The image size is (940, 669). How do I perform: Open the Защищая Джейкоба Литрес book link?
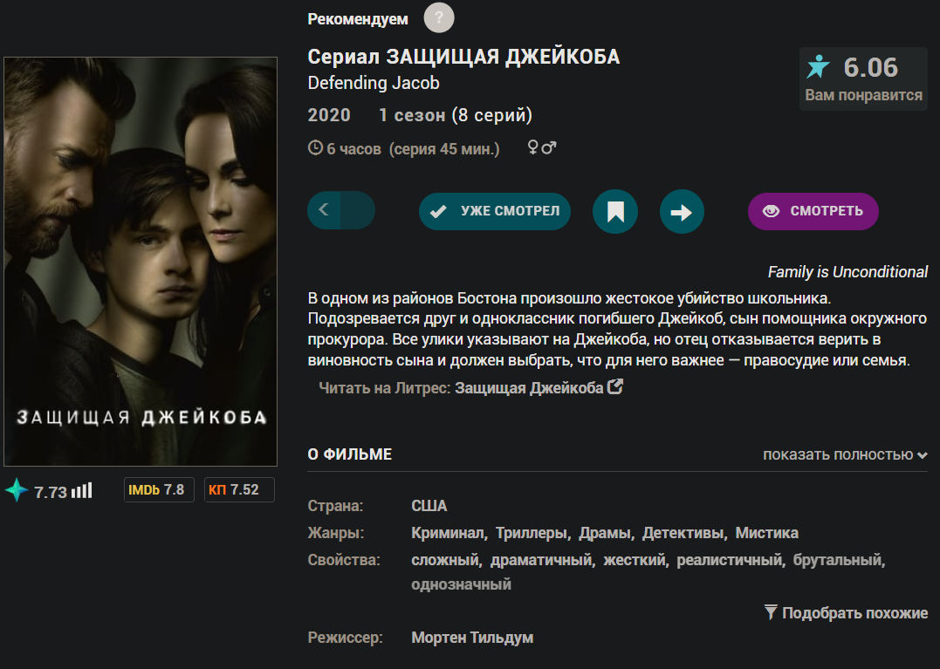pyautogui.click(x=529, y=388)
